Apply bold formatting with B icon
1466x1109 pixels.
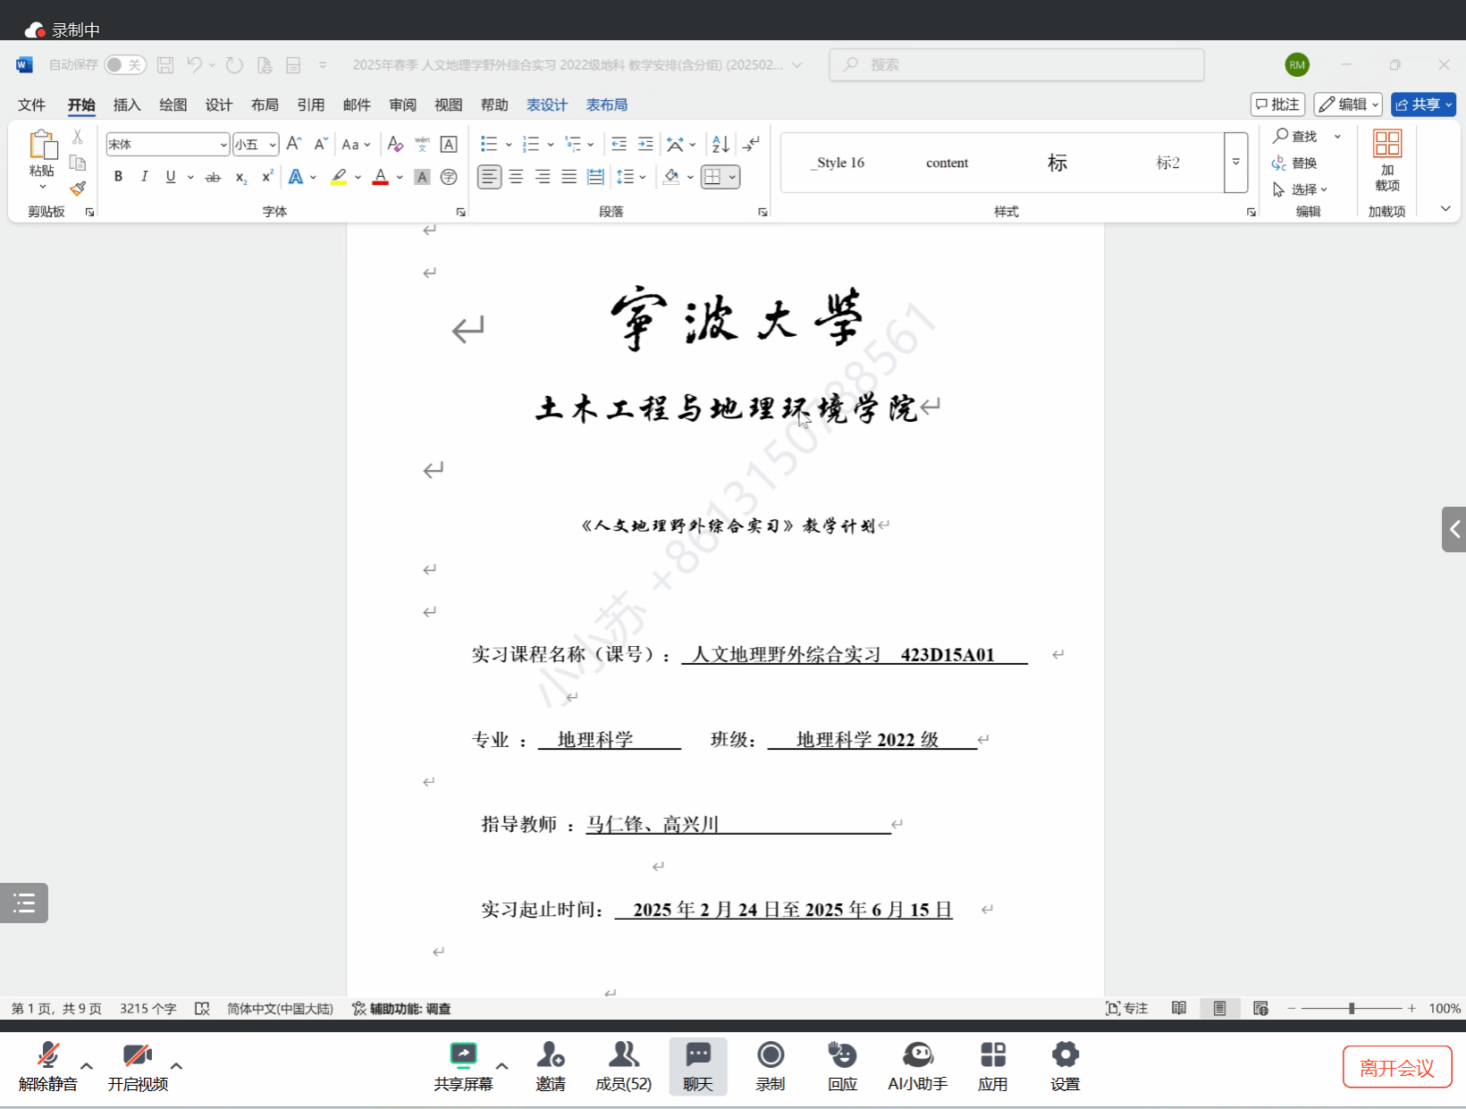[x=118, y=177]
